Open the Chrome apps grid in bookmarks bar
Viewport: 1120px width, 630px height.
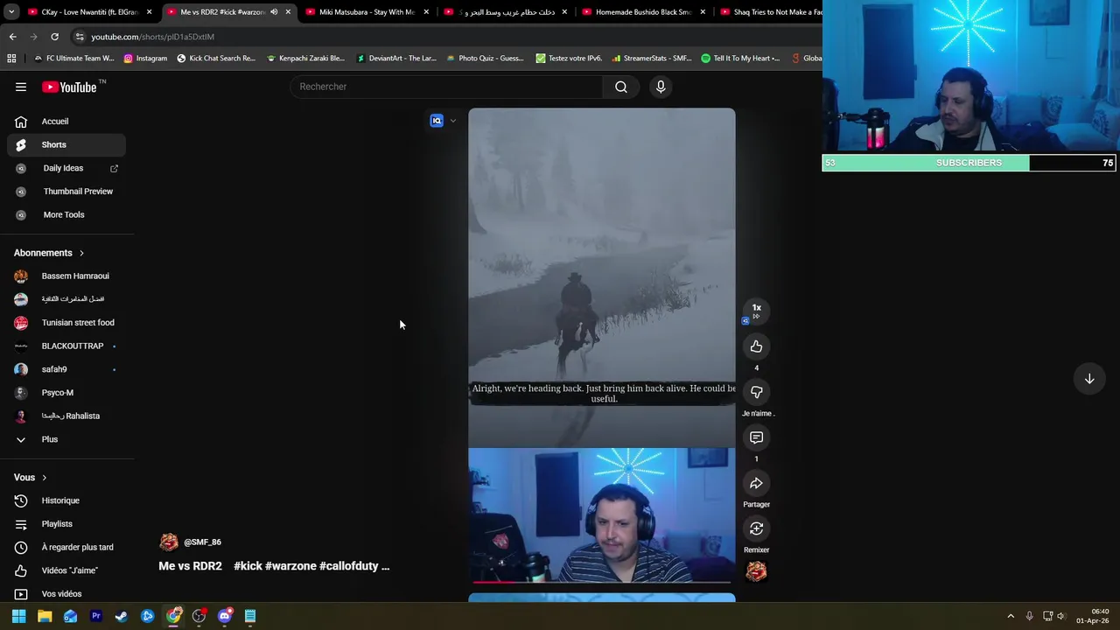tap(11, 59)
